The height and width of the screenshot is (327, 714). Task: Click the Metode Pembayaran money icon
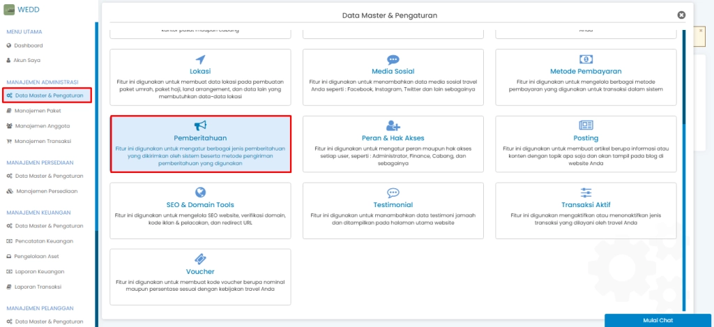(586, 60)
